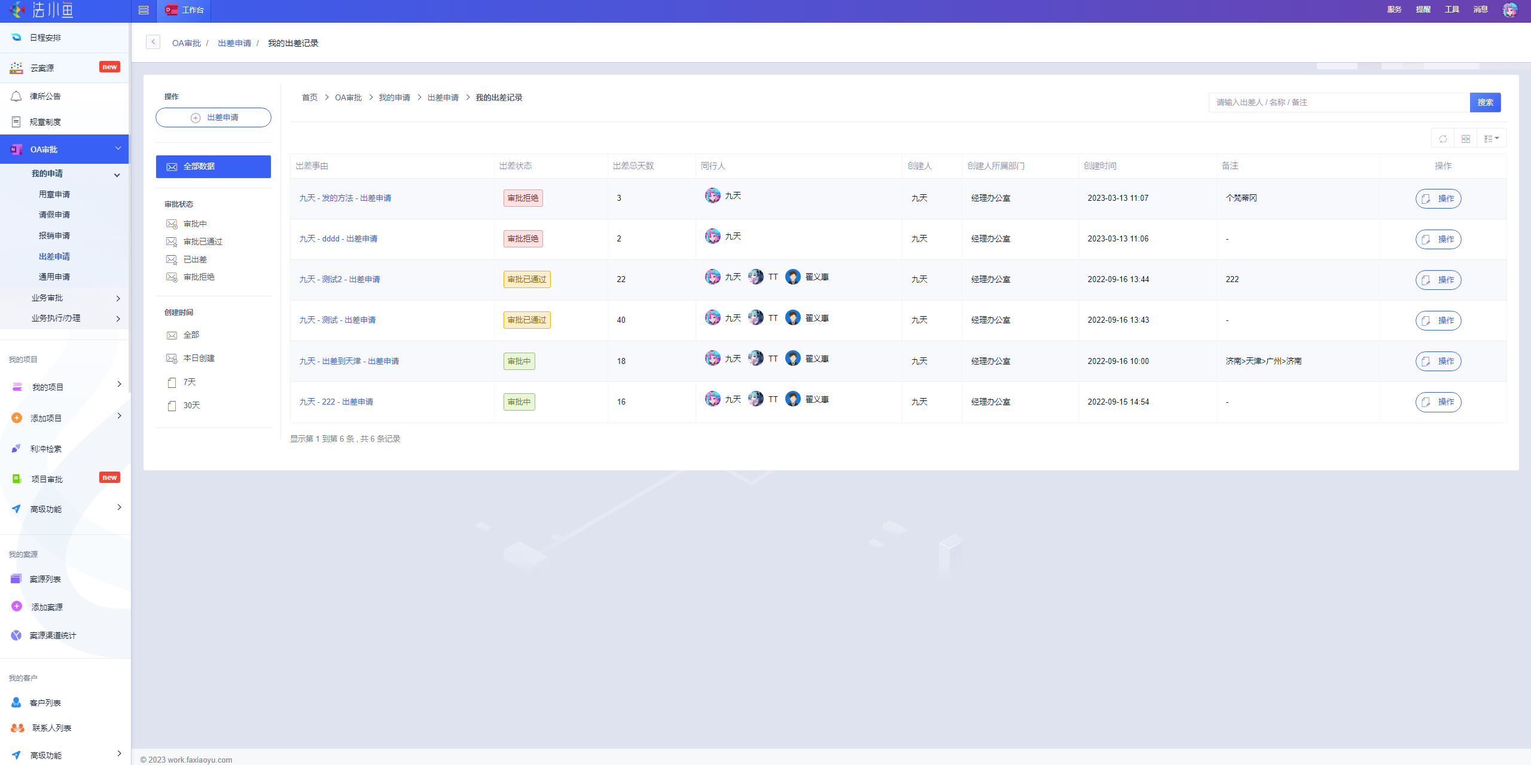Open the columns dropdown toggle
1531x765 pixels.
(x=1492, y=139)
